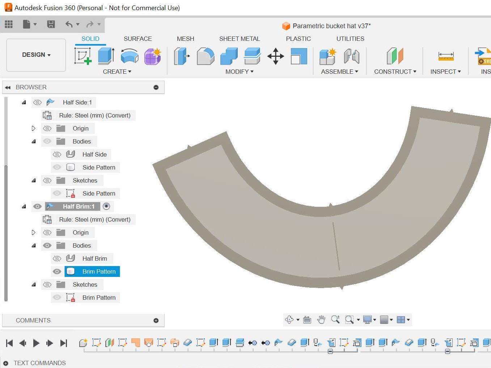The height and width of the screenshot is (368, 491).
Task: Open the Measure tool under Inspect
Action: 445,56
